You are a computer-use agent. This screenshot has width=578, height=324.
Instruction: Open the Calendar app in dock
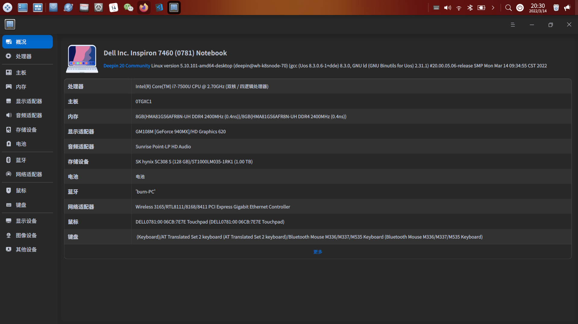(114, 8)
